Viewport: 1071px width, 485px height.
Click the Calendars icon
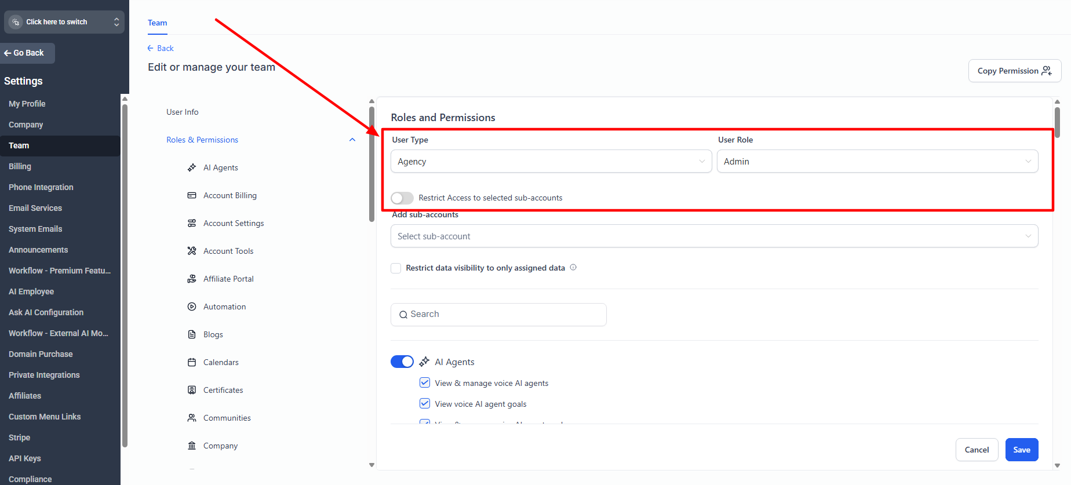point(192,362)
